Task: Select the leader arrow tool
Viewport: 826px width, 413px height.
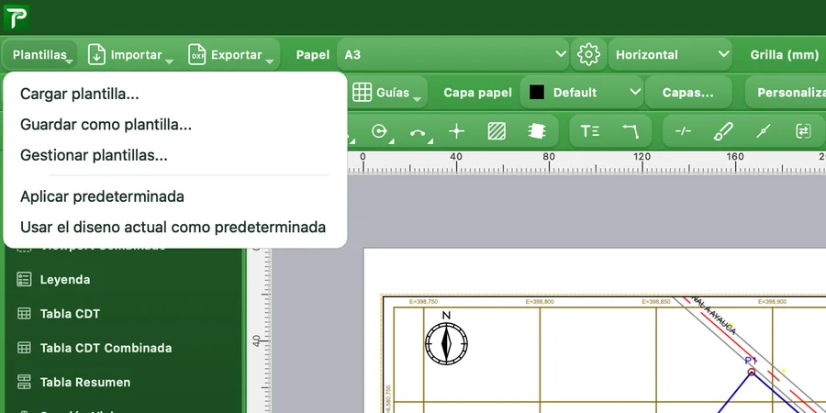Action: [630, 131]
